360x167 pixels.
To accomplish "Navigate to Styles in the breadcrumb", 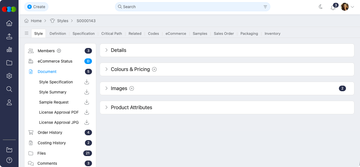I will point(62,20).
